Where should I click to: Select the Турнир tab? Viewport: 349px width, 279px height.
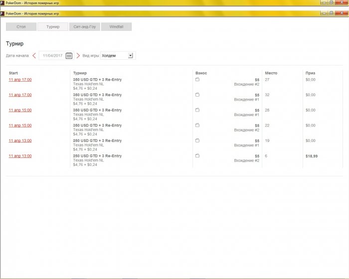(x=53, y=27)
